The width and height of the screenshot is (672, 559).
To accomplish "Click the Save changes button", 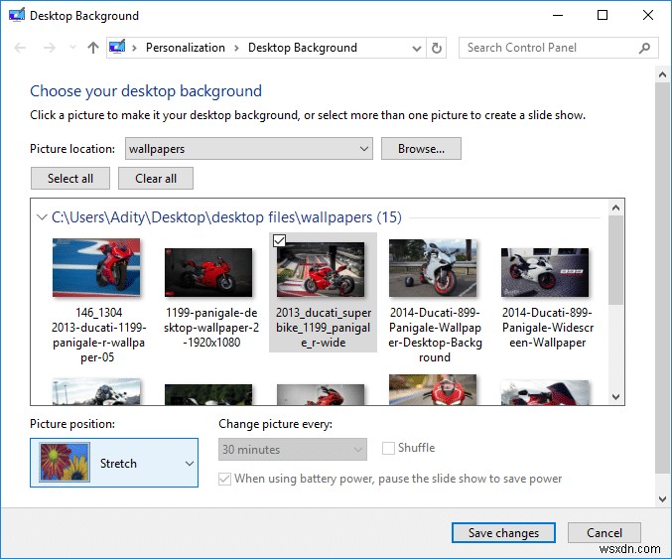I will point(503,533).
